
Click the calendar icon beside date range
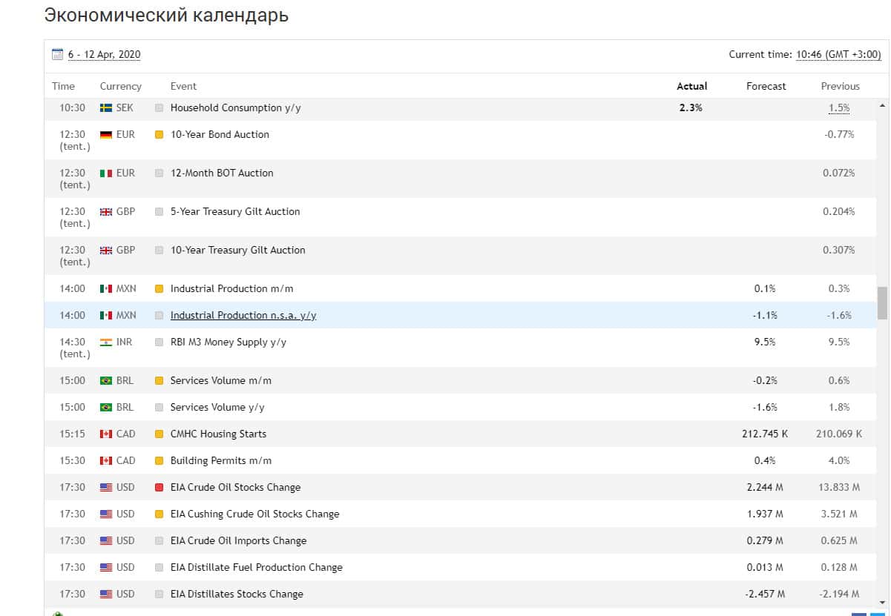57,54
